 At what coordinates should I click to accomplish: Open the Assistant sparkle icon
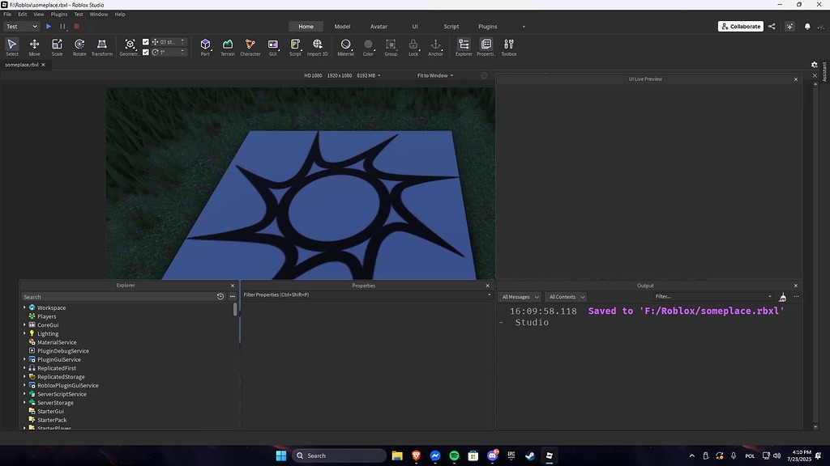(x=789, y=27)
